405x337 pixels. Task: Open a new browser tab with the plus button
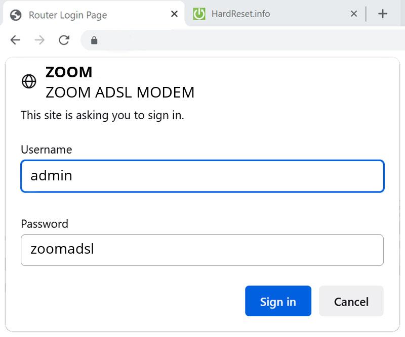pyautogui.click(x=383, y=14)
